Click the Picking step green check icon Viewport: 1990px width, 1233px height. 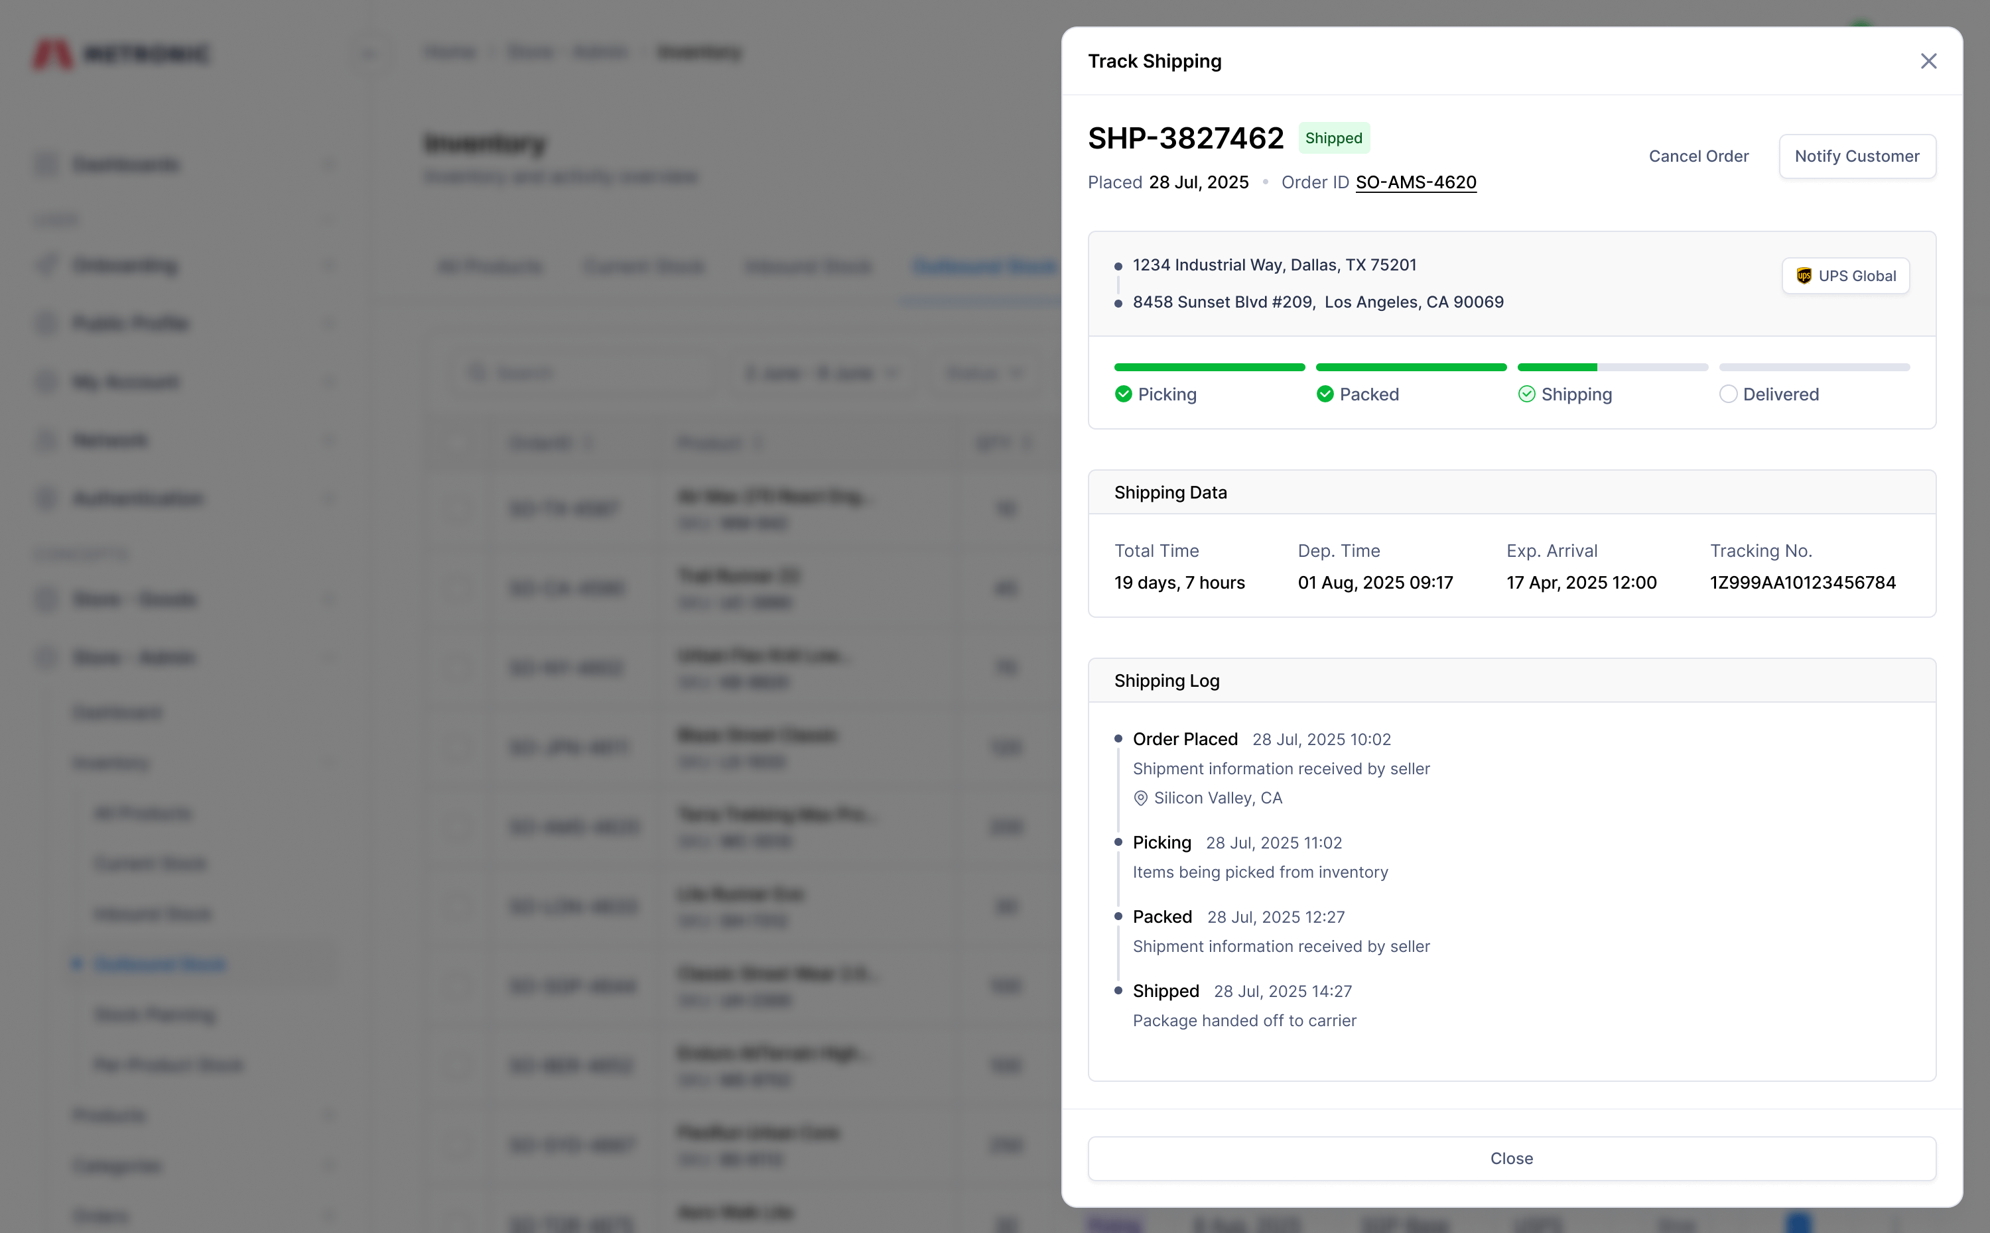pyautogui.click(x=1124, y=394)
